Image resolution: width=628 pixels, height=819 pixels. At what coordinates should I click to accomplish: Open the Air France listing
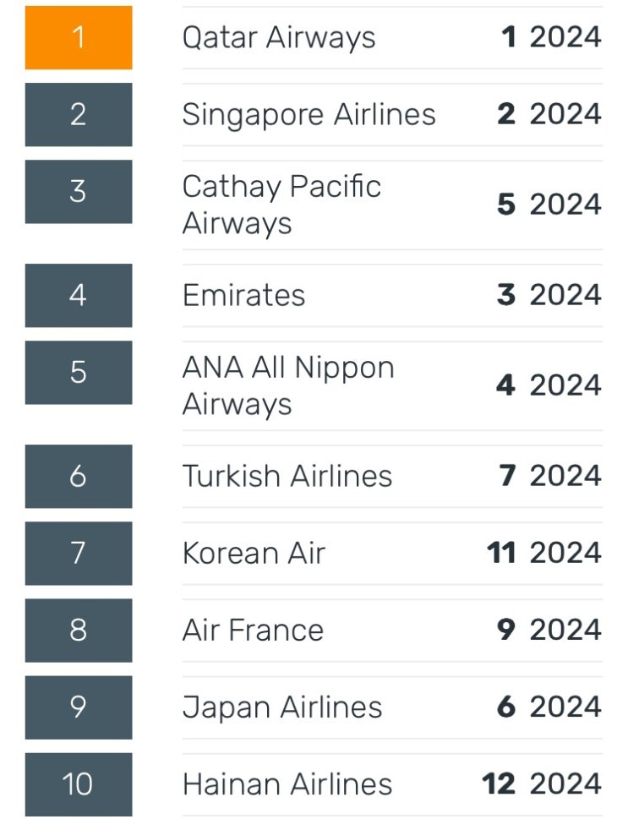pyautogui.click(x=253, y=631)
